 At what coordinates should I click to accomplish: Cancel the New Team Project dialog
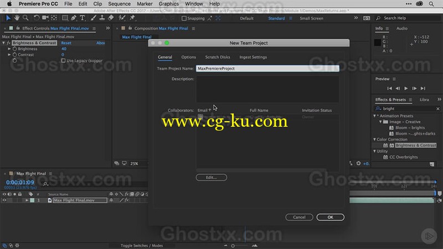pos(299,217)
